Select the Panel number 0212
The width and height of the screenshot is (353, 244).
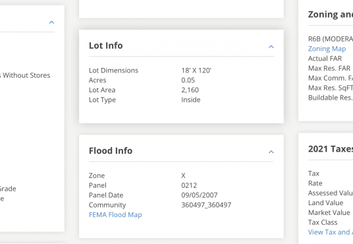(189, 185)
